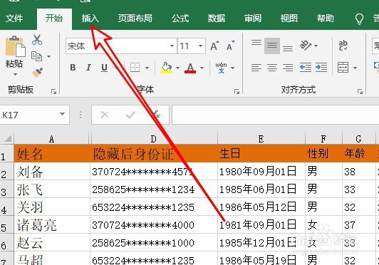Align text left
This screenshot has width=379, height=265.
(x=256, y=68)
